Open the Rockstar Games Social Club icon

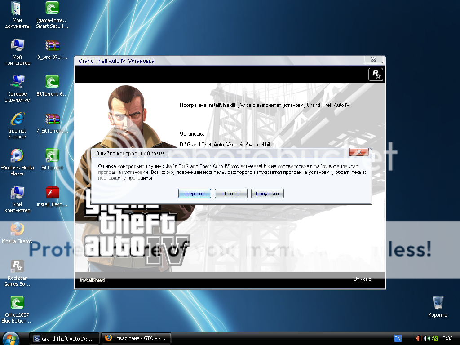coord(17,266)
